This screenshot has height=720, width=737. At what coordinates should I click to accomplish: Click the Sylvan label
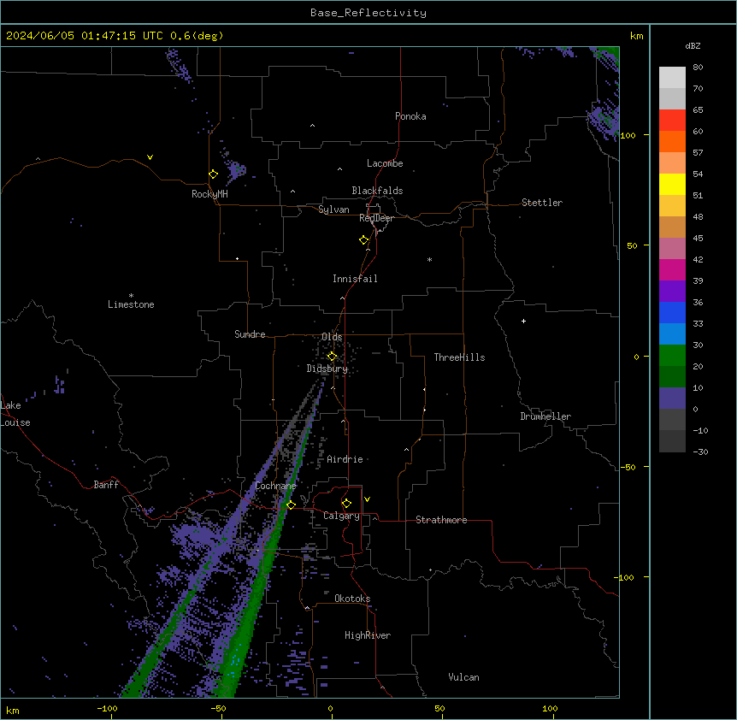[x=333, y=210]
